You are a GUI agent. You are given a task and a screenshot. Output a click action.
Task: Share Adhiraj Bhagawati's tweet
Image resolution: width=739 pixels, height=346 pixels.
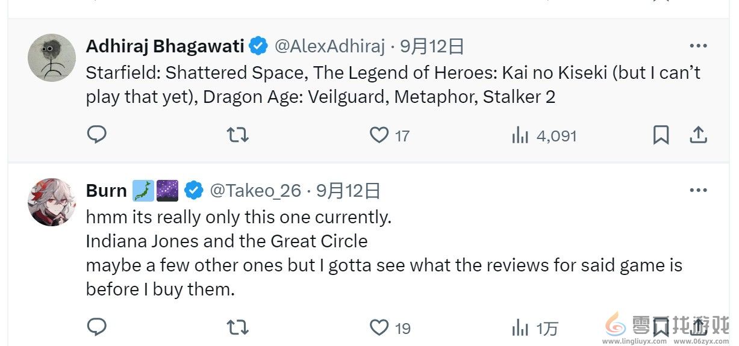pyautogui.click(x=697, y=135)
